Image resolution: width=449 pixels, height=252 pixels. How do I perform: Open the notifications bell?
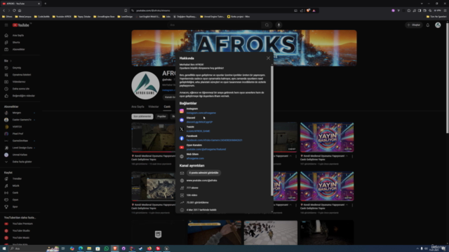pyautogui.click(x=427, y=25)
